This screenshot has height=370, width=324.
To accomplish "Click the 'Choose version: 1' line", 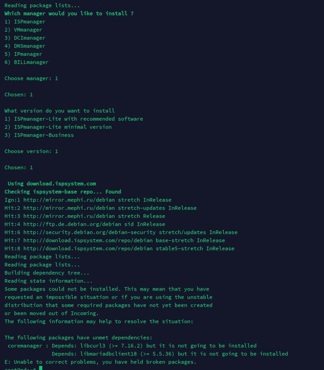I will 31,151.
